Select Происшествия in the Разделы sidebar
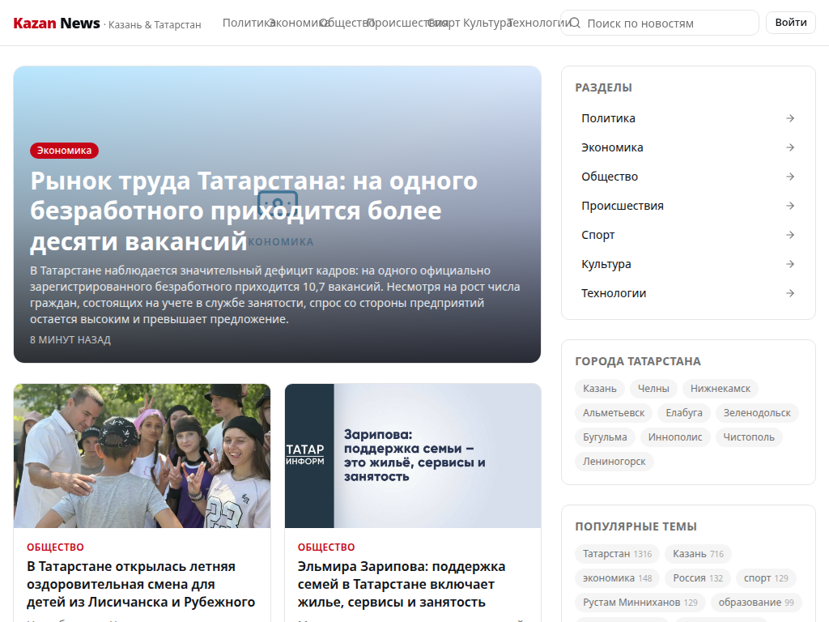 pos(688,205)
